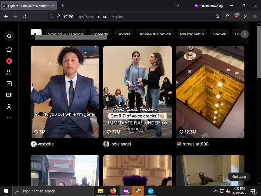
Task: Open taskbar notification center
Action: click(x=253, y=191)
